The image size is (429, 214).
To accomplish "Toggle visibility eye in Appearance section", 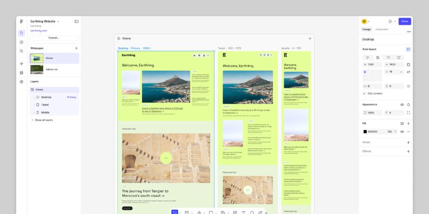I will click(402, 104).
